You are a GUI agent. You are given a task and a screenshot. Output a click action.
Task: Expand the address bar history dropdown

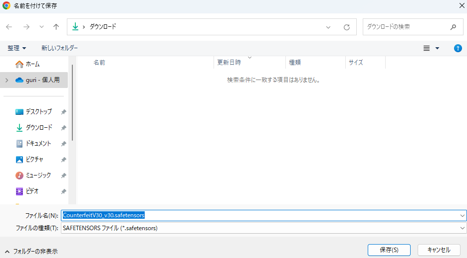point(328,27)
